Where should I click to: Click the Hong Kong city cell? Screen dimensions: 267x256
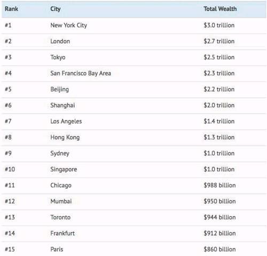65,138
